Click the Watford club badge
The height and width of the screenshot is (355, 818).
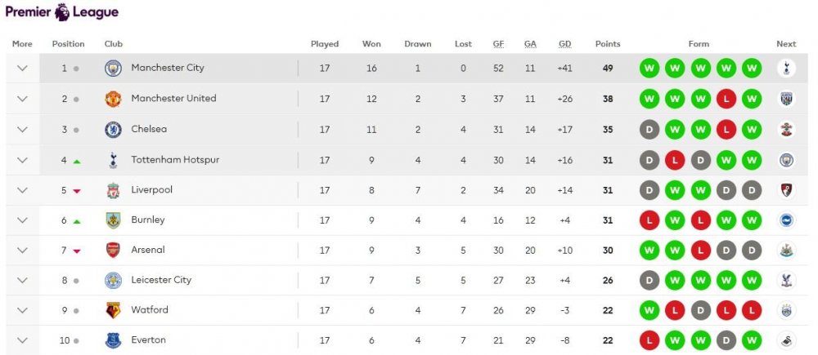click(113, 310)
